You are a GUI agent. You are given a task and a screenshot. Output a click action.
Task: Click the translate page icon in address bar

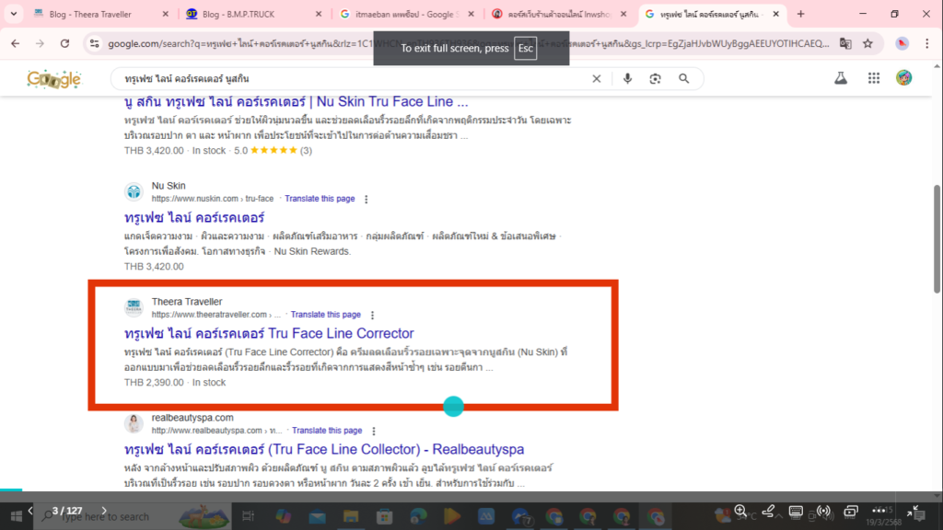tap(846, 43)
